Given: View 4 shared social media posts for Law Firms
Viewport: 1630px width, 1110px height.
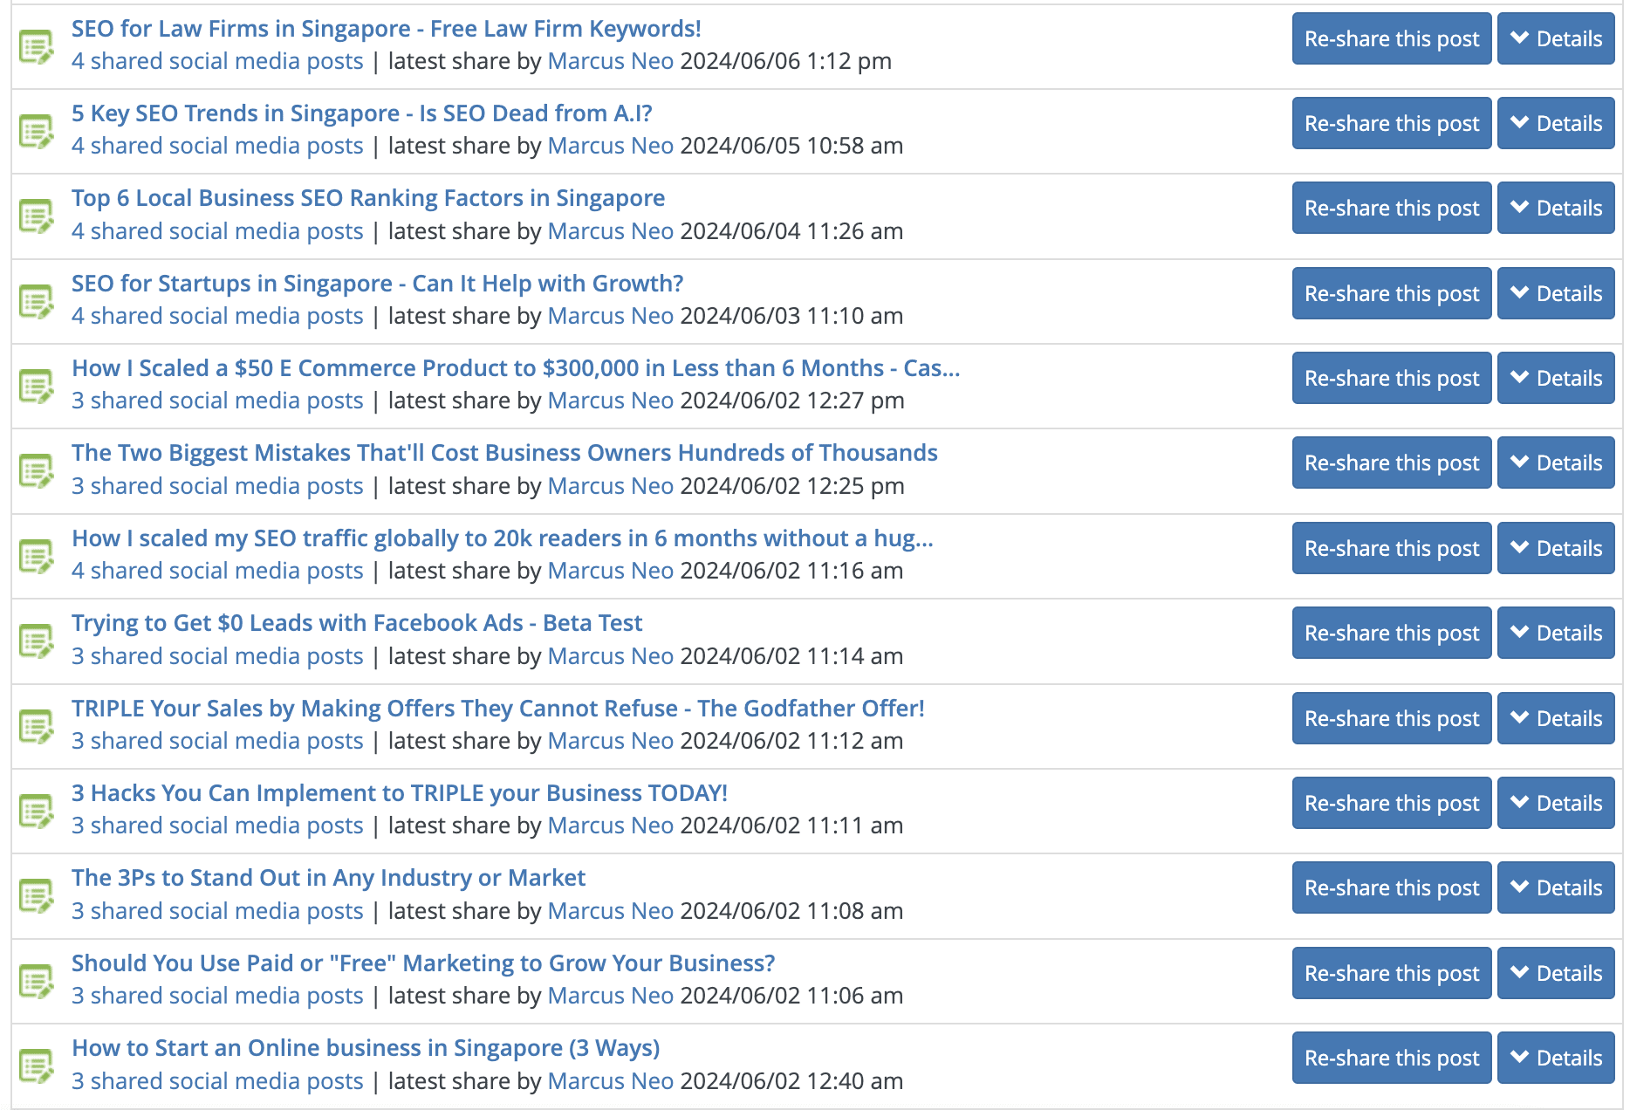Looking at the screenshot, I should 217,62.
